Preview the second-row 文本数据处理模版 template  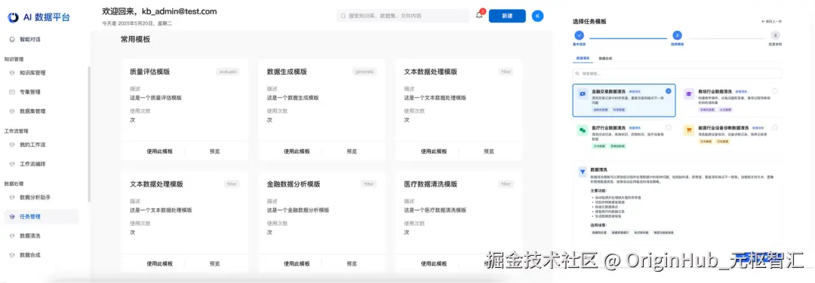point(214,264)
